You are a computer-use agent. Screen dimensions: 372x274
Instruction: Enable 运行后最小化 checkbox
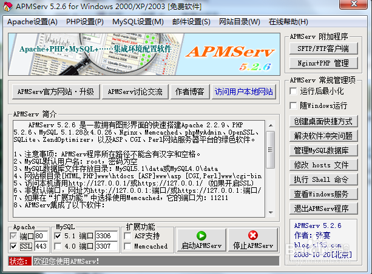[294, 92]
